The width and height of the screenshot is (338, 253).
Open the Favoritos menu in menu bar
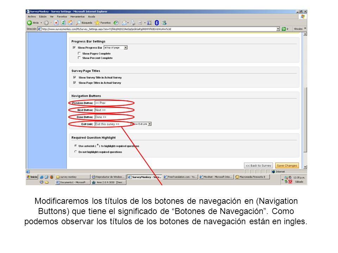pyautogui.click(x=62, y=17)
